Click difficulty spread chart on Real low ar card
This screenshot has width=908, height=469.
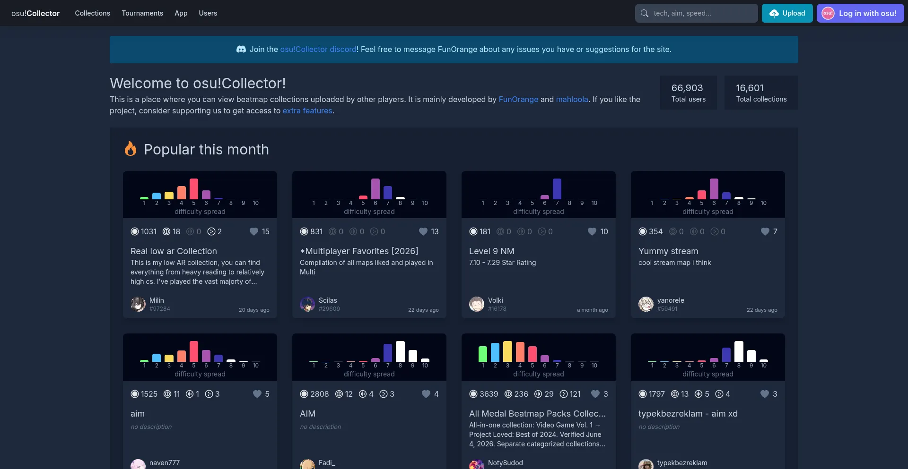(x=200, y=195)
